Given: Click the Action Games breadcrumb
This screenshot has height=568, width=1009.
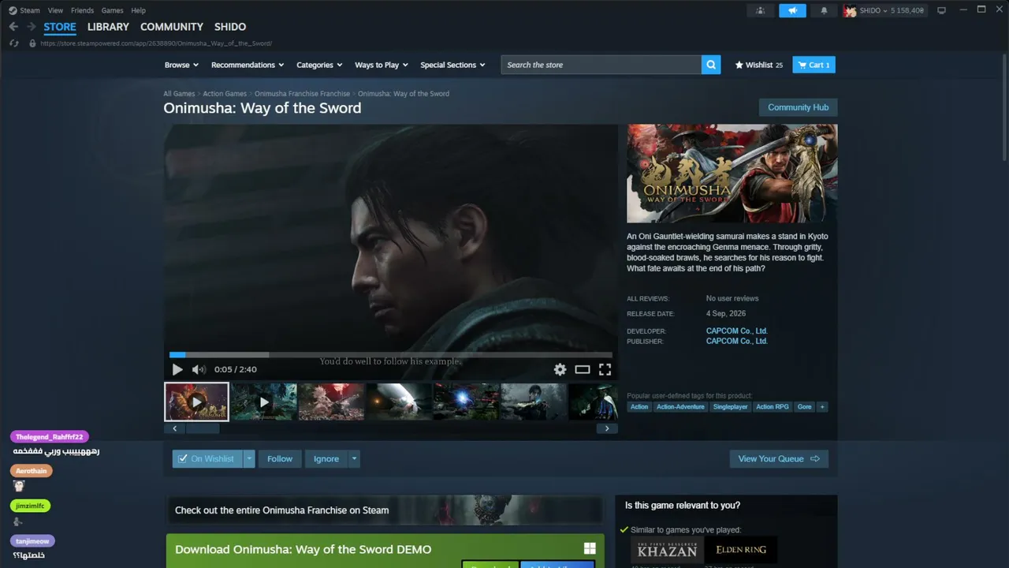Looking at the screenshot, I should click(x=225, y=94).
